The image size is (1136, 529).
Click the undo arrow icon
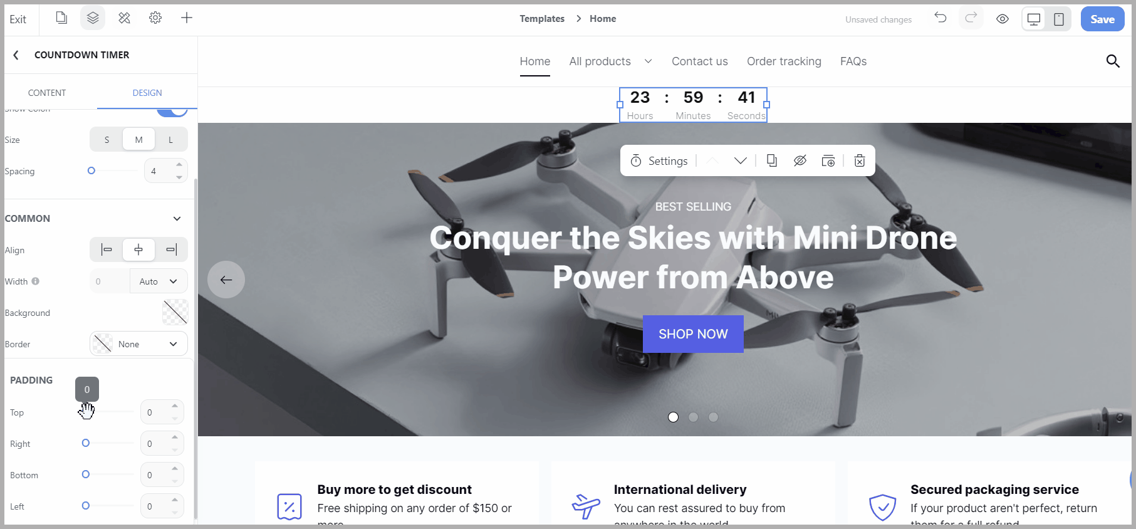[x=941, y=18]
